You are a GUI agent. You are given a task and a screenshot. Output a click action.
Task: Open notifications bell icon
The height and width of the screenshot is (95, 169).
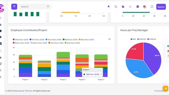pyautogui.click(x=109, y=7)
